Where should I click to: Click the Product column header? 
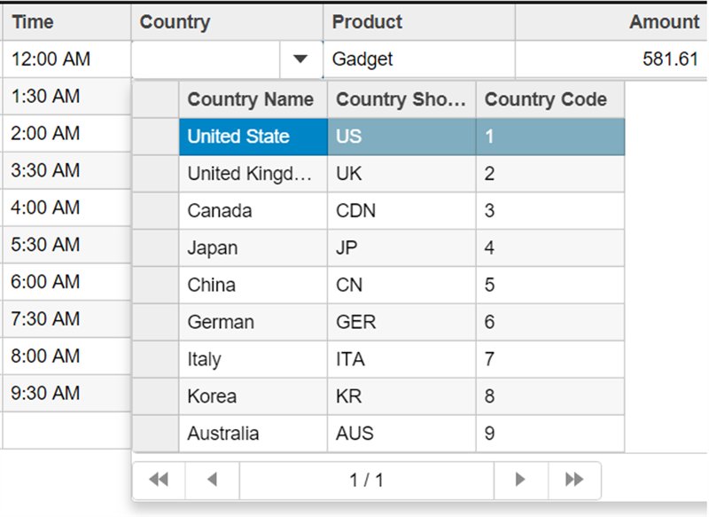pos(418,22)
